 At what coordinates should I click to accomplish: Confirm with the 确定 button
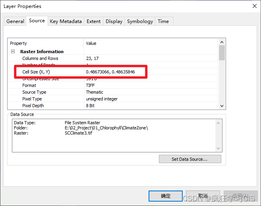coord(166,196)
